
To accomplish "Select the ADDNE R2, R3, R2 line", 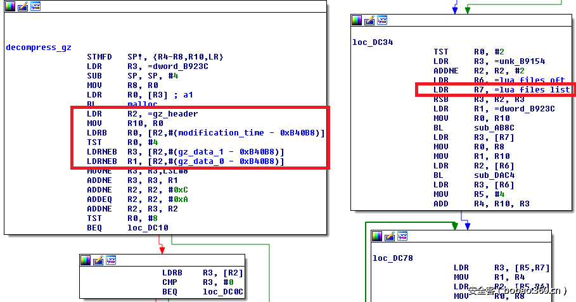I will point(132,209).
